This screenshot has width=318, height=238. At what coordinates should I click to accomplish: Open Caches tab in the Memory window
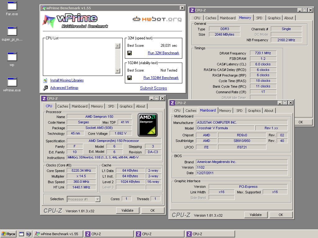click(x=211, y=18)
